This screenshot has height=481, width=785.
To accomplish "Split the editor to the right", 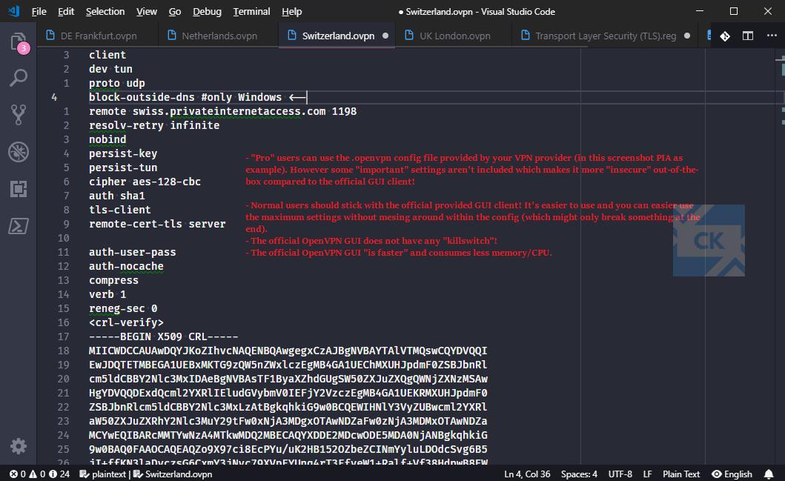I will [x=748, y=36].
